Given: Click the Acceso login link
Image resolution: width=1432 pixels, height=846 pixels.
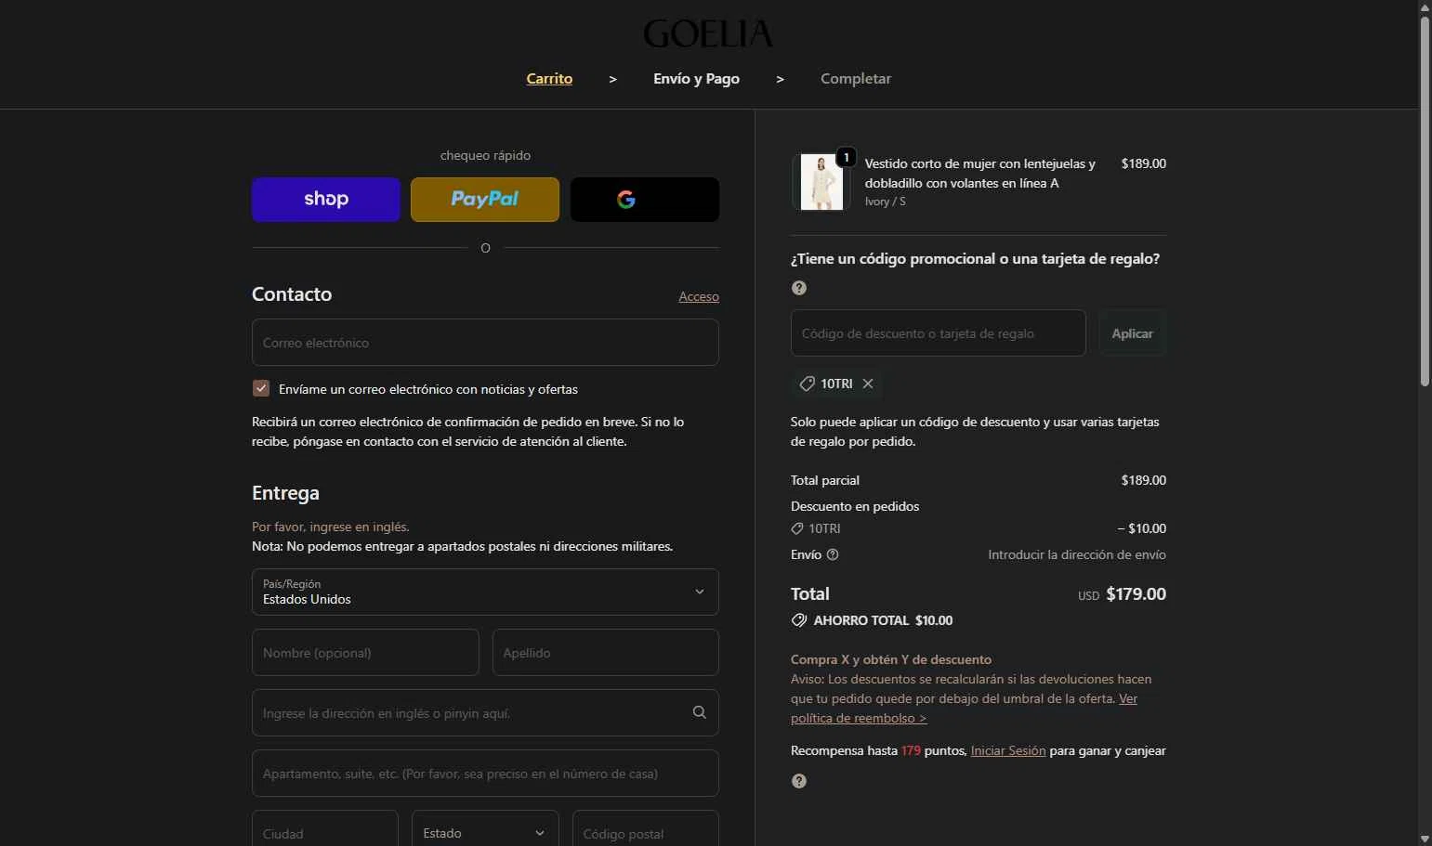Looking at the screenshot, I should [699, 297].
